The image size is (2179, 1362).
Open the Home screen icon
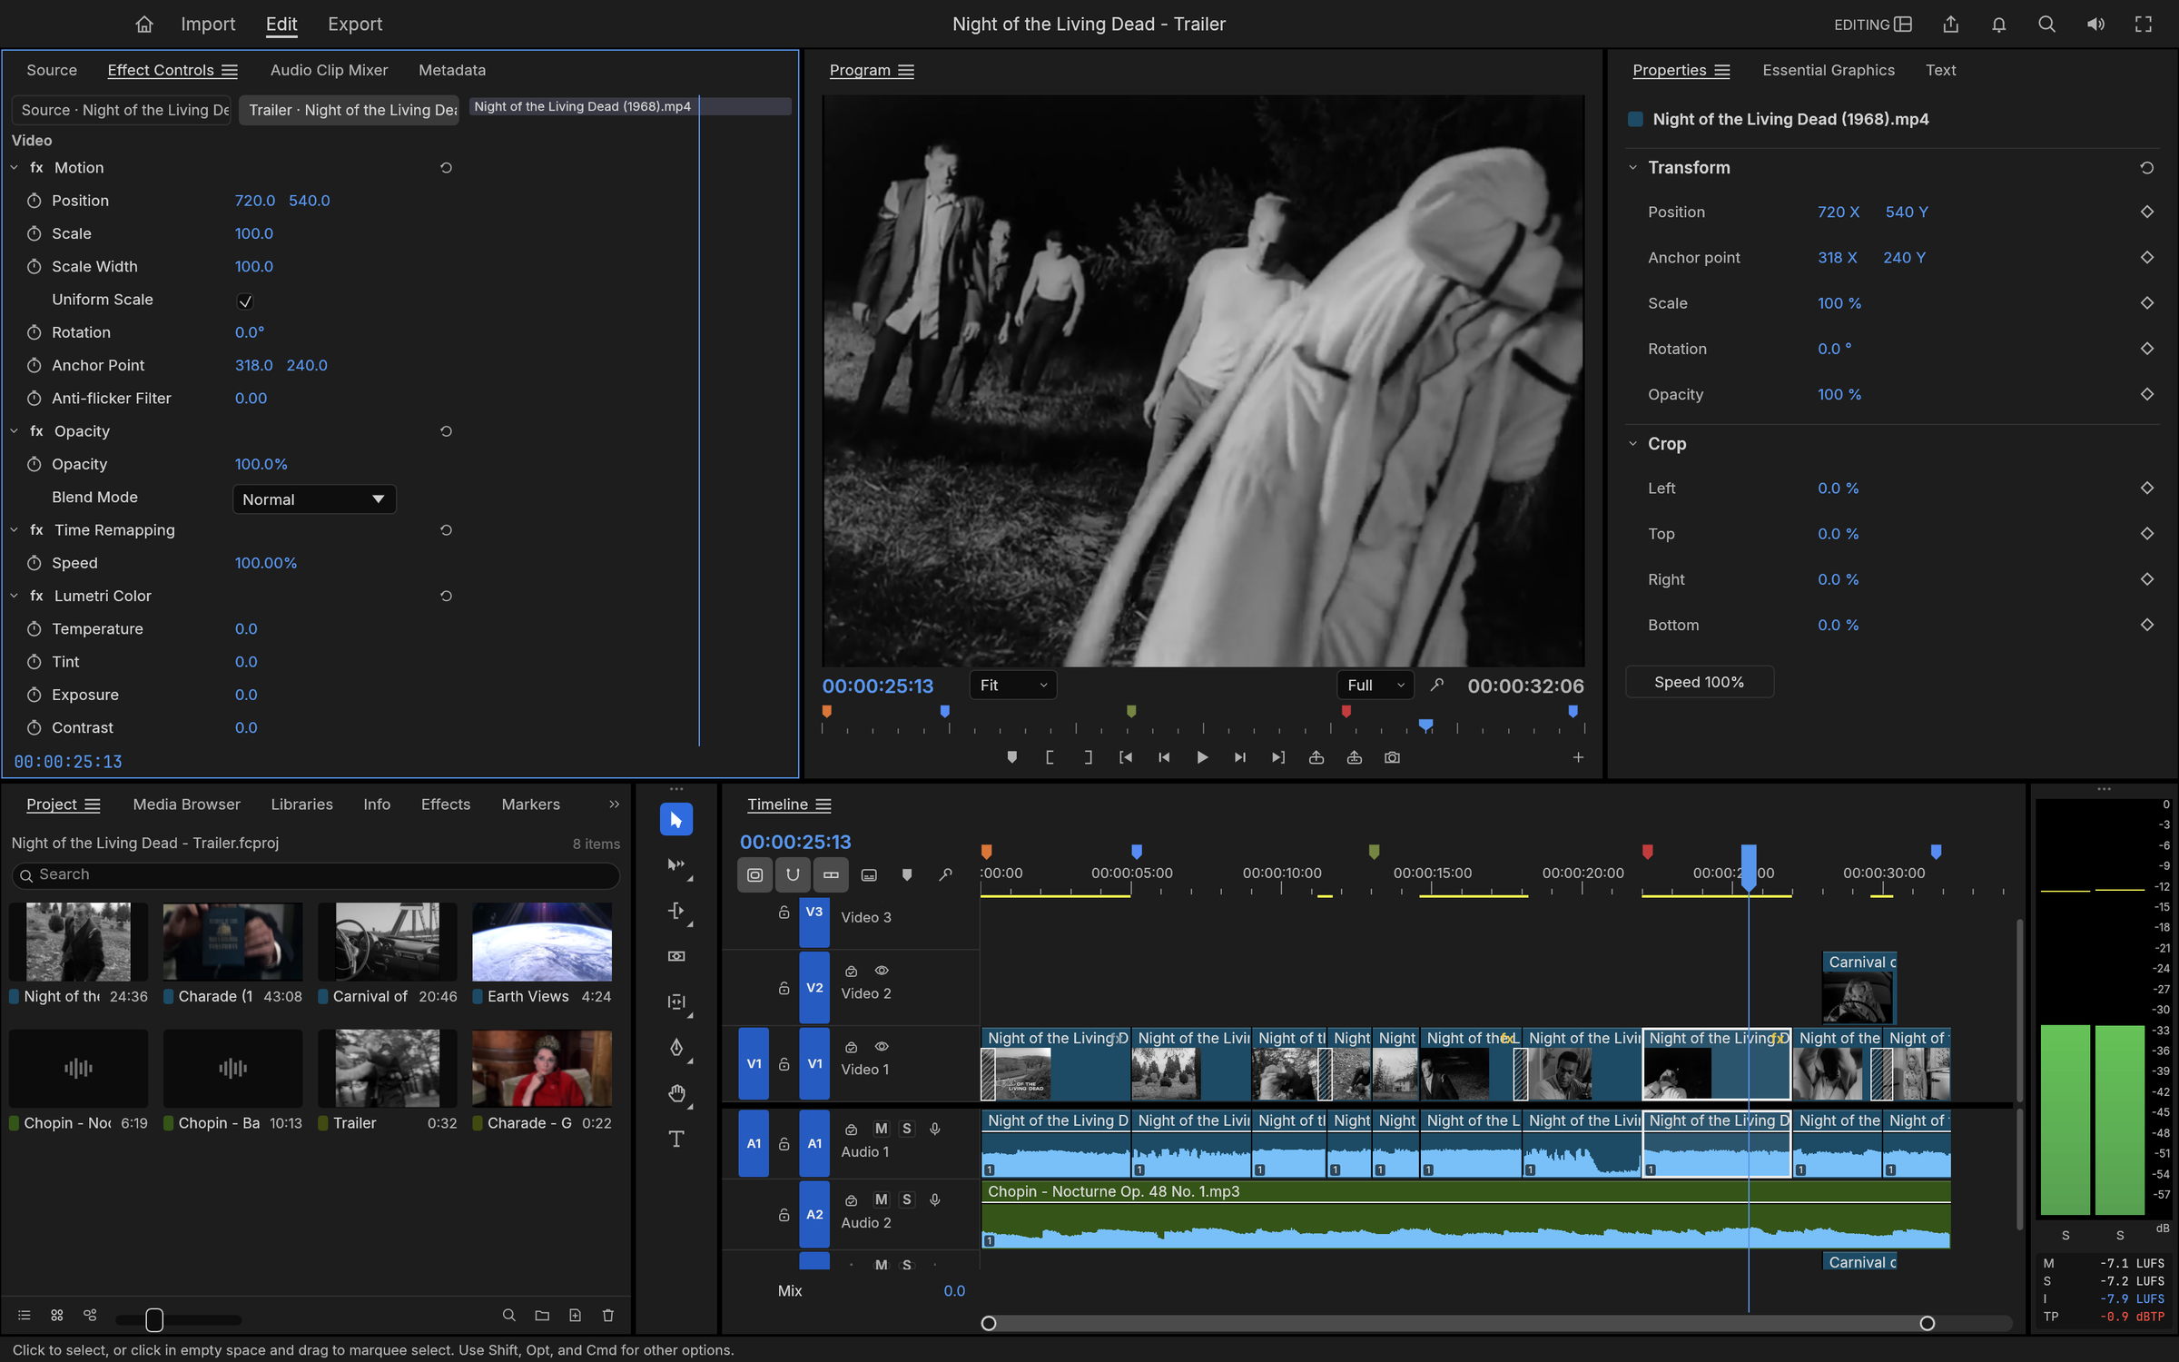(143, 25)
